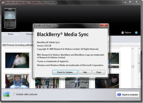
Task: Click the iTunes trademark line
Action: coord(53,61)
